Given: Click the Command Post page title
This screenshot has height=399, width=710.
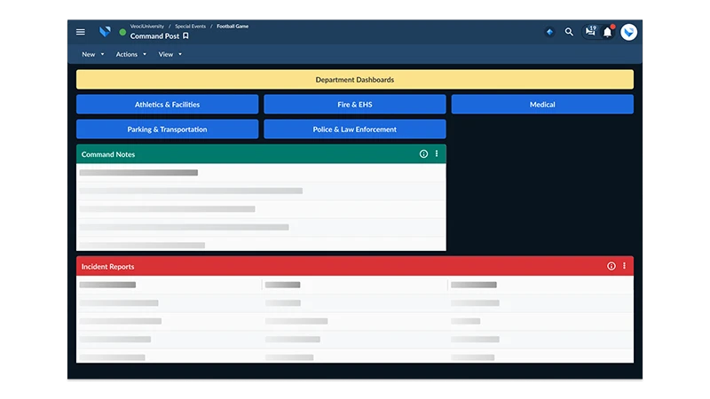Looking at the screenshot, I should tap(154, 36).
